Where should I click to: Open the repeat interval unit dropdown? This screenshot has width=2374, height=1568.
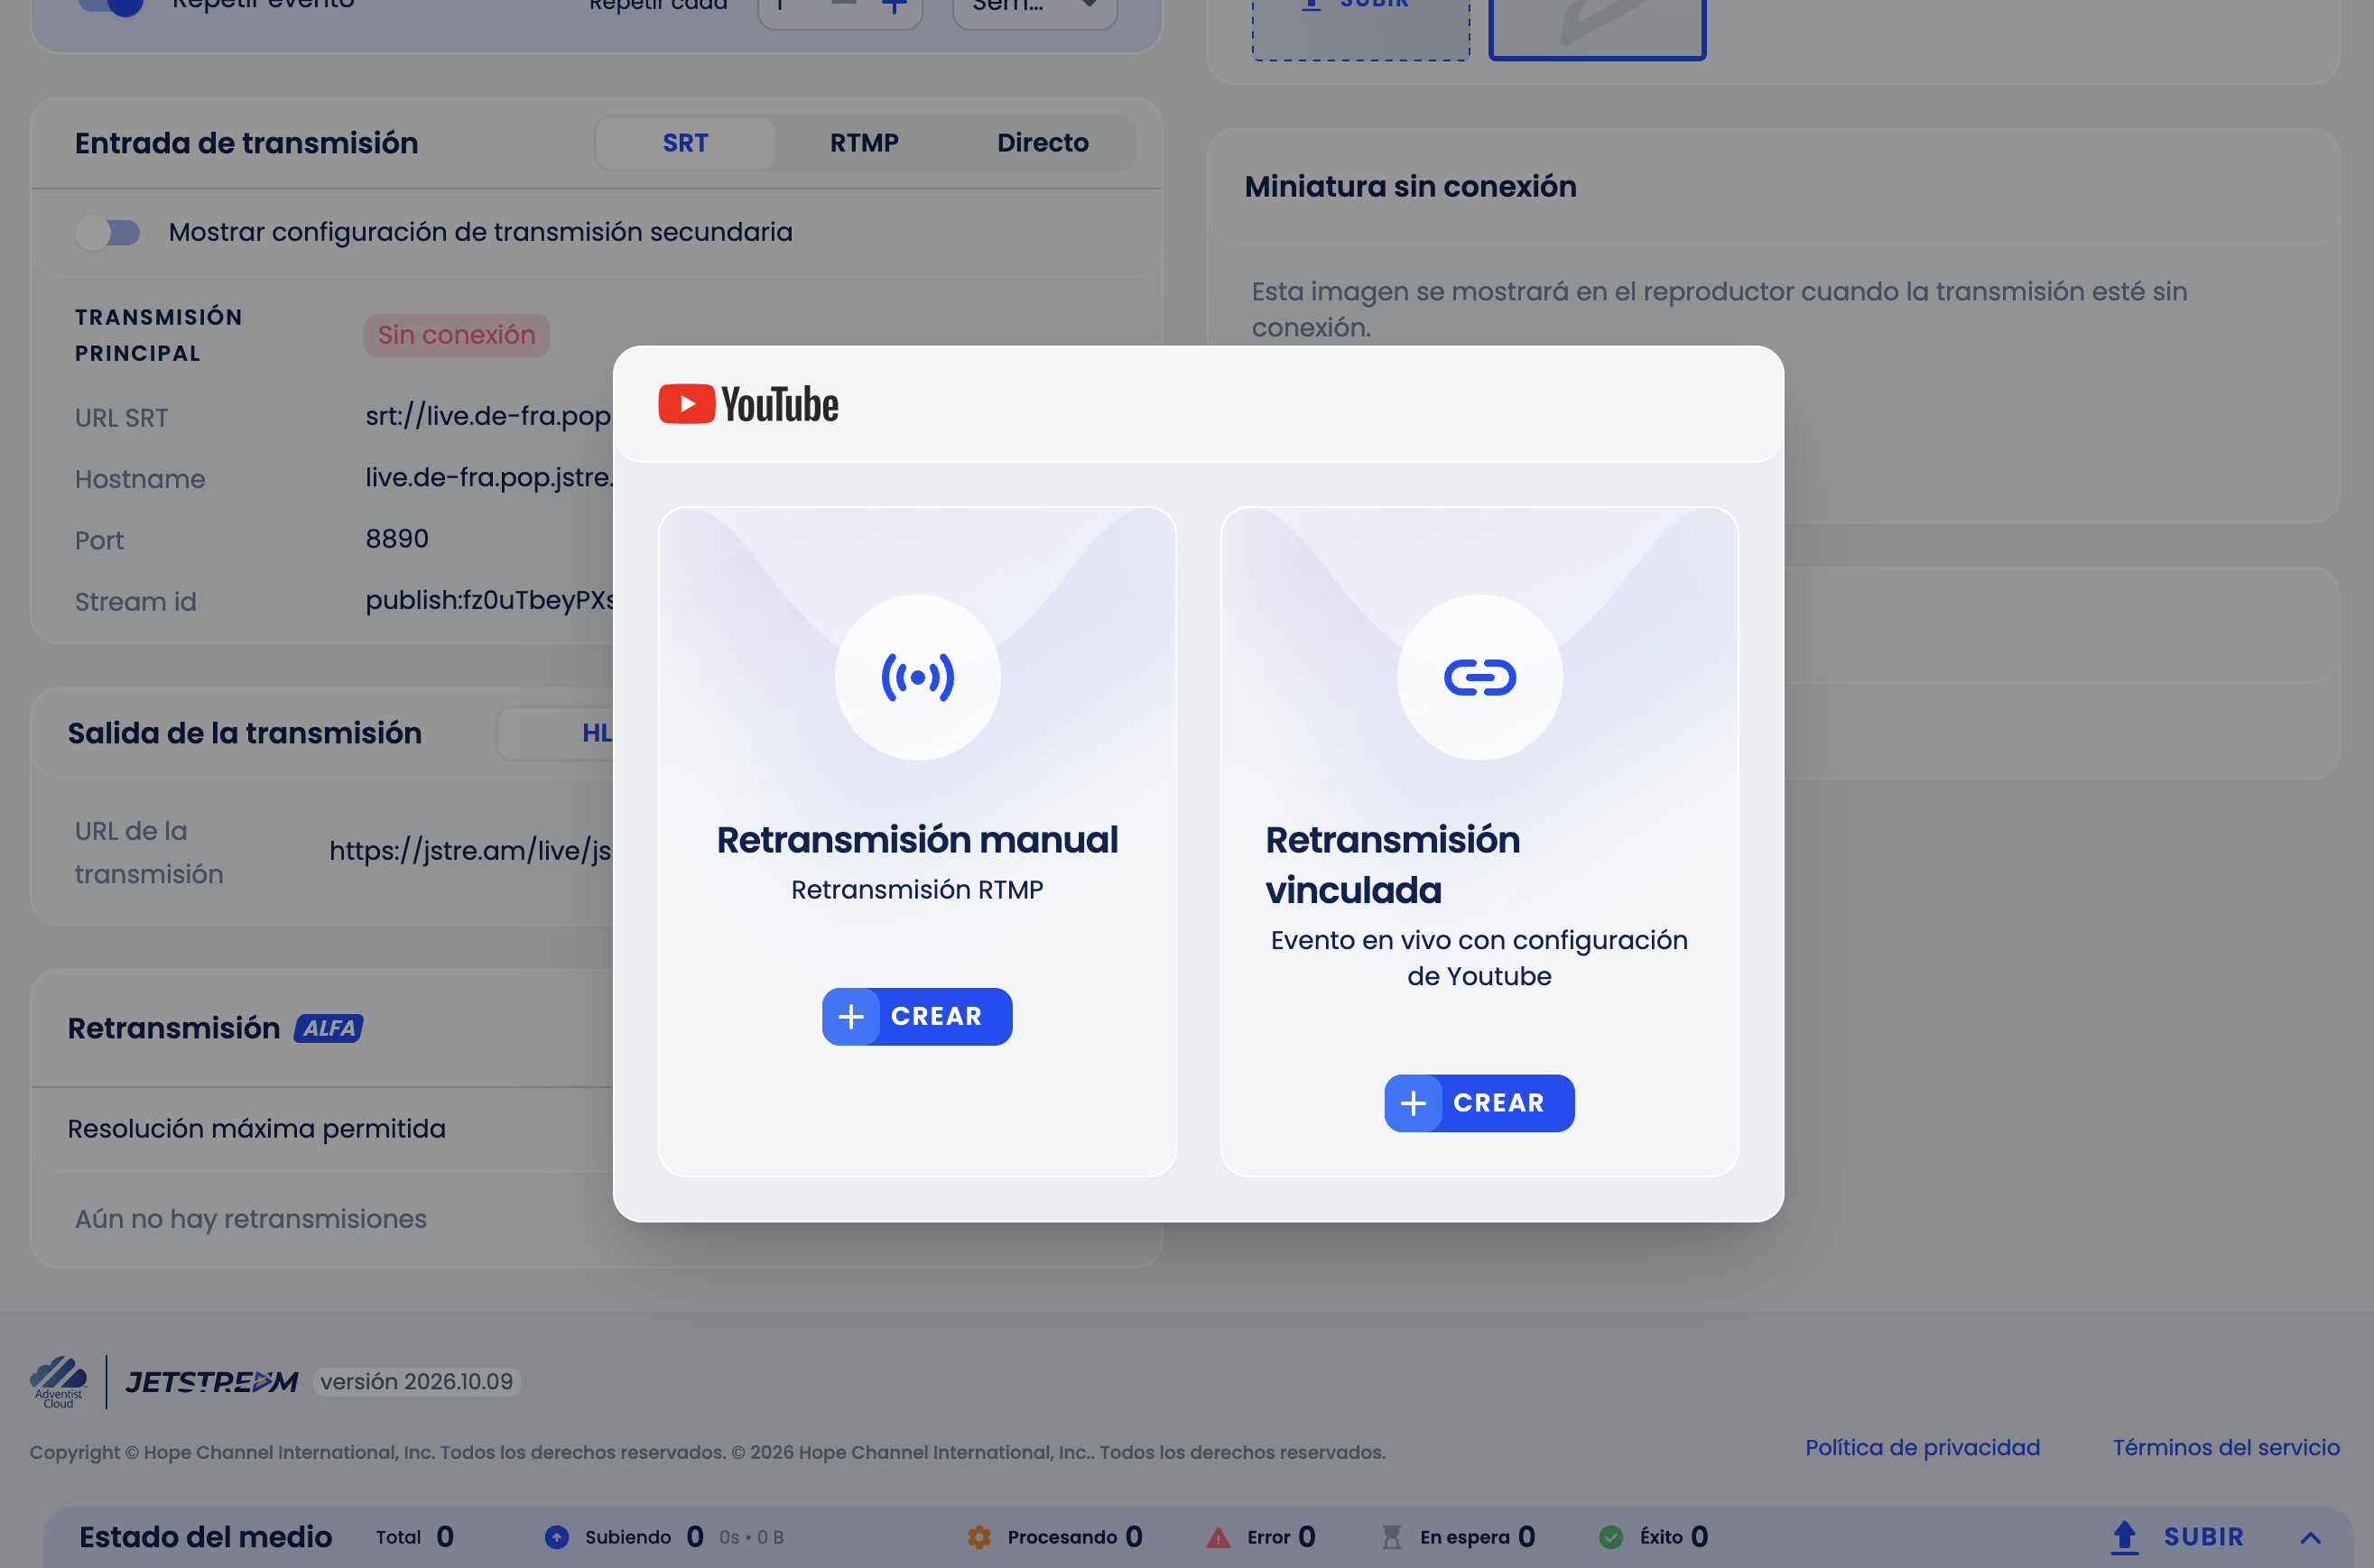[1034, 8]
